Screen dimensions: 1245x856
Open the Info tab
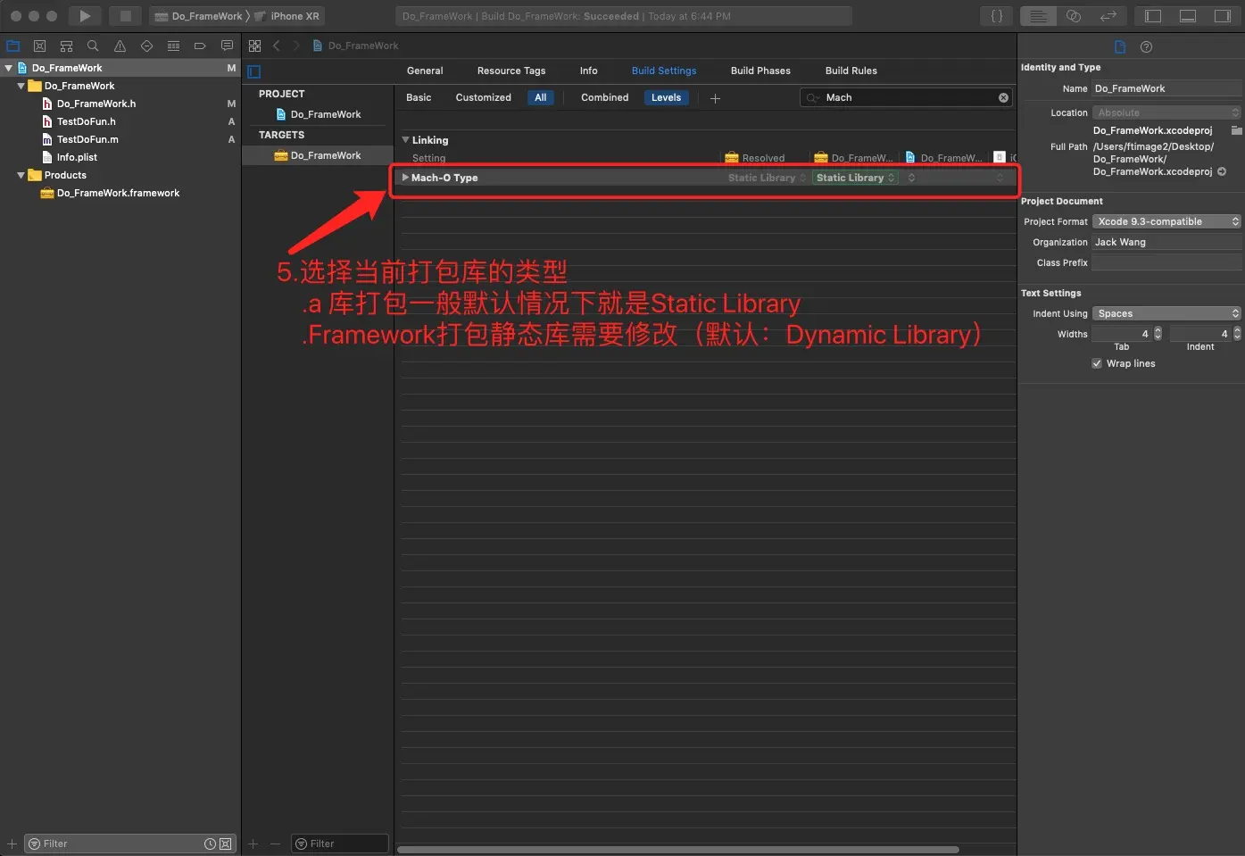(589, 71)
